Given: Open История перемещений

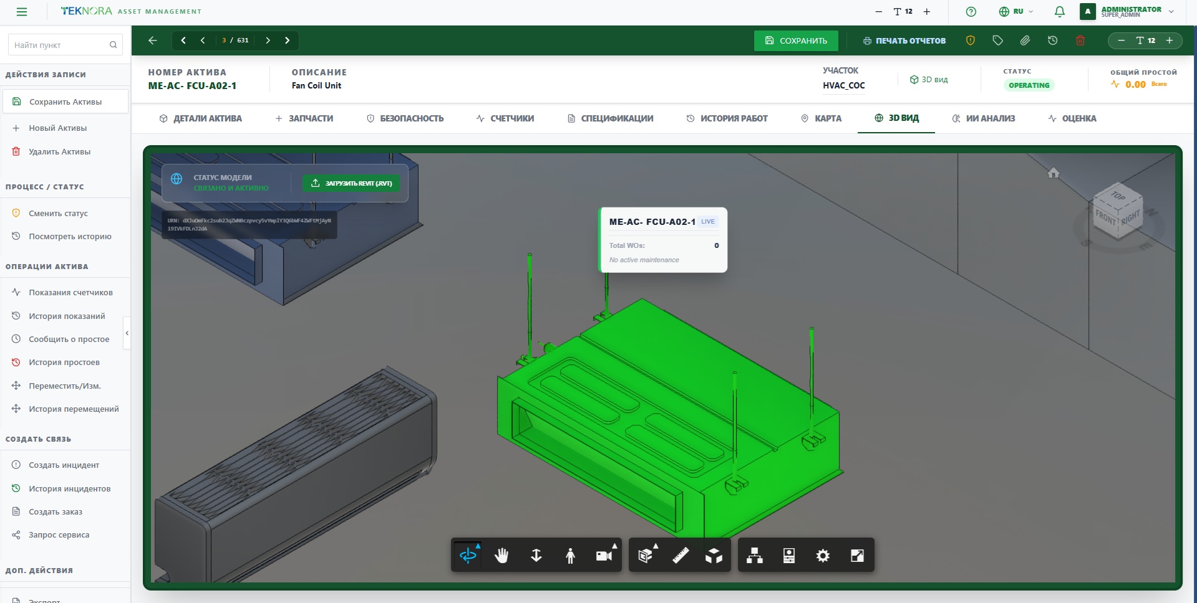Looking at the screenshot, I should pyautogui.click(x=65, y=409).
